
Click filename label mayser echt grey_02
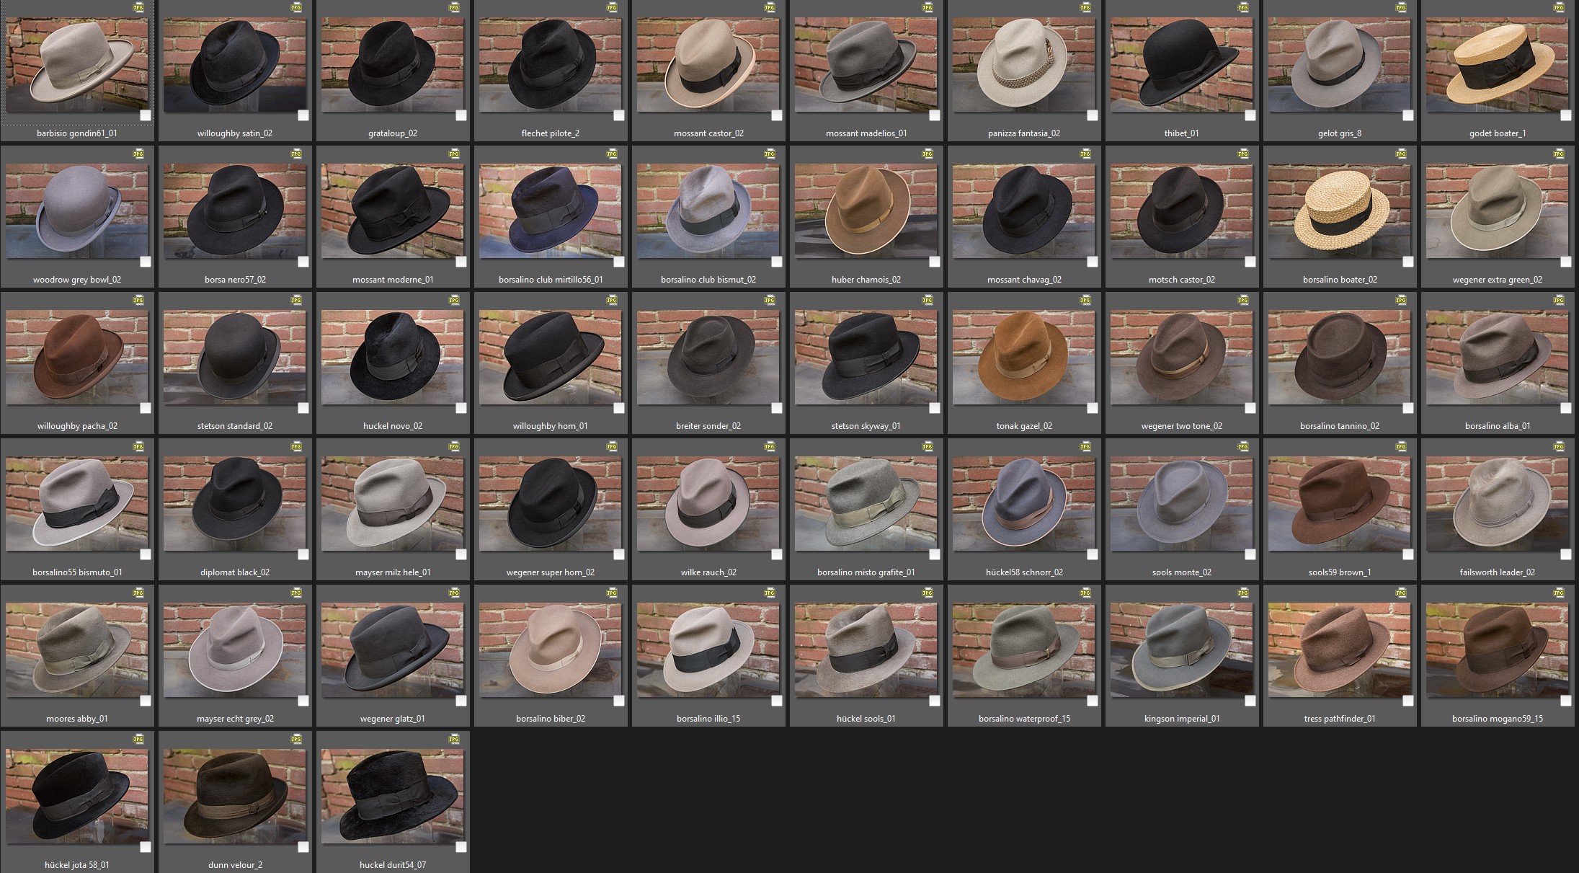click(235, 719)
